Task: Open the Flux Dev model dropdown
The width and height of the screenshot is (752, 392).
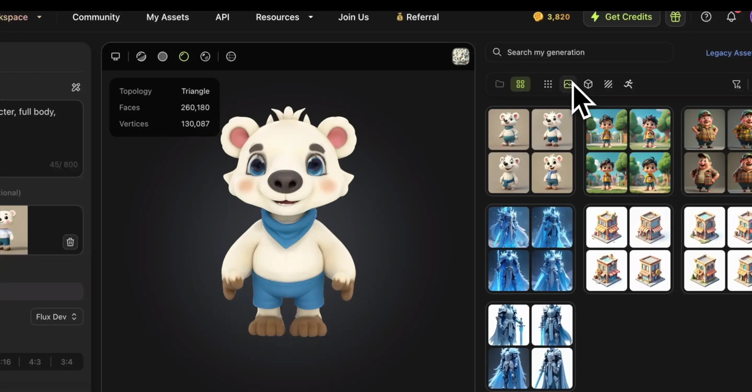Action: click(57, 317)
